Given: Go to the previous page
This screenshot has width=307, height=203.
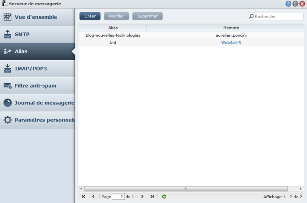Looking at the screenshot, I should tap(93, 196).
